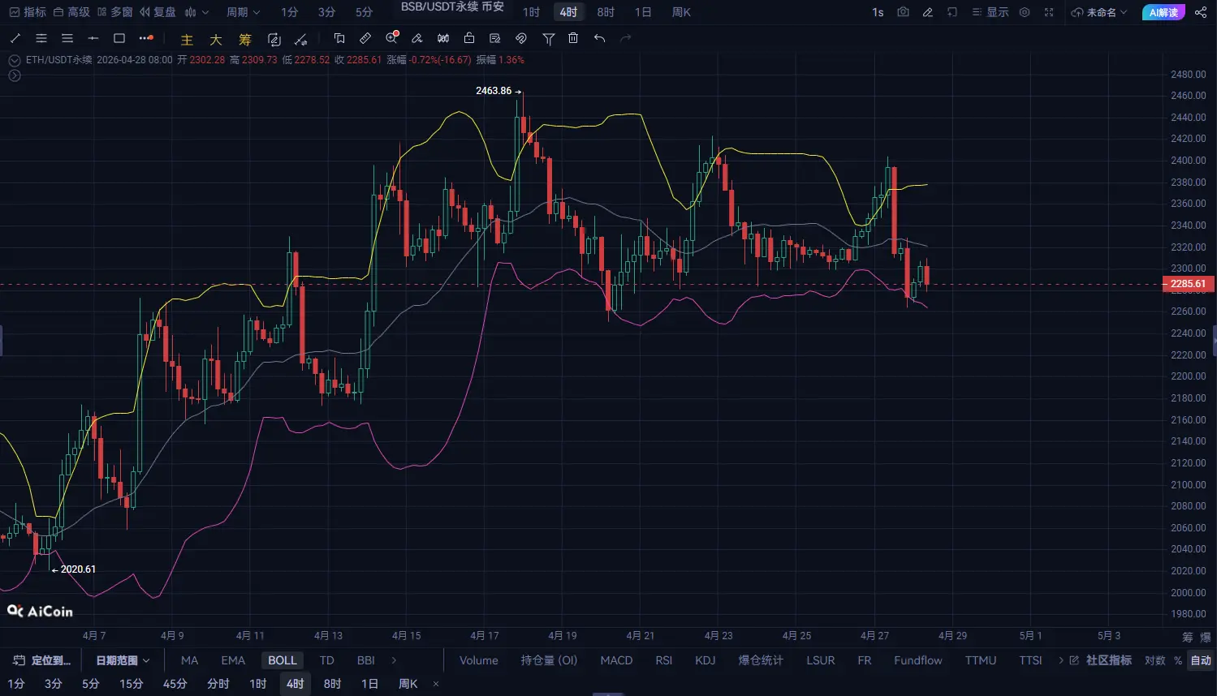
Task: Select the 15分 interval in bottom bar
Action: pos(132,684)
